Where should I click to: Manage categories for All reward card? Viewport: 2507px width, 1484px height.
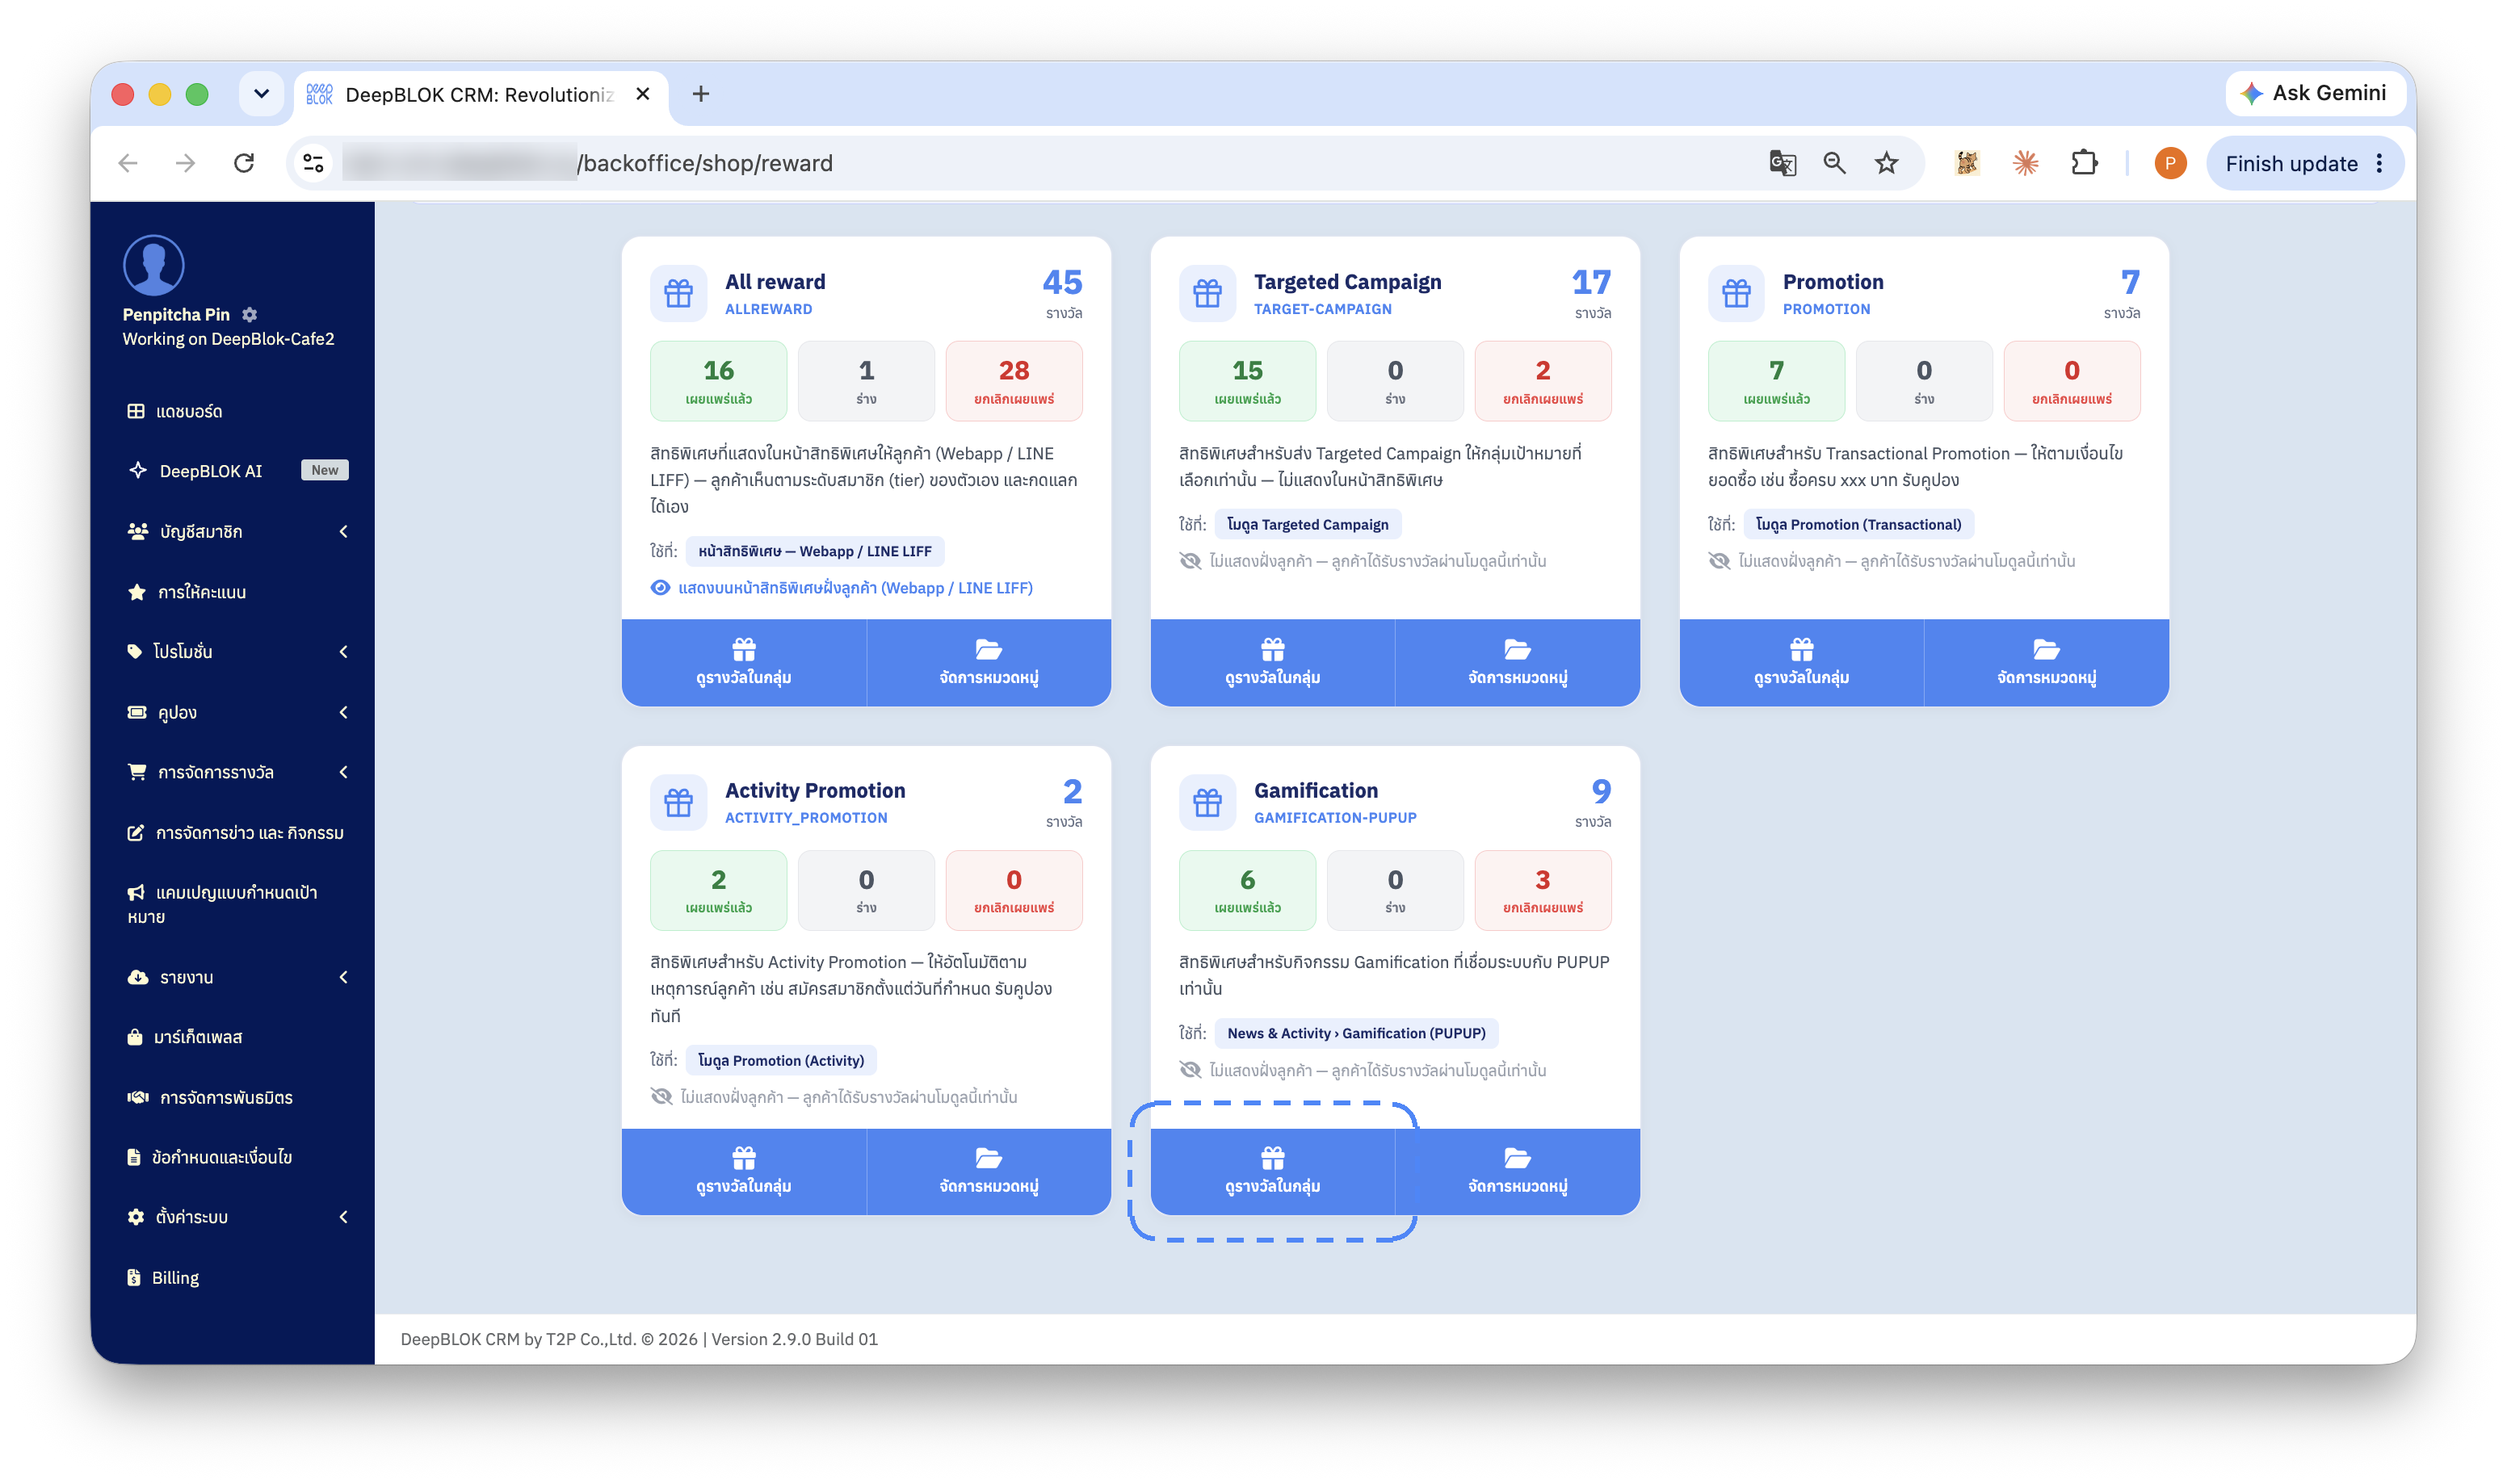pyautogui.click(x=988, y=662)
